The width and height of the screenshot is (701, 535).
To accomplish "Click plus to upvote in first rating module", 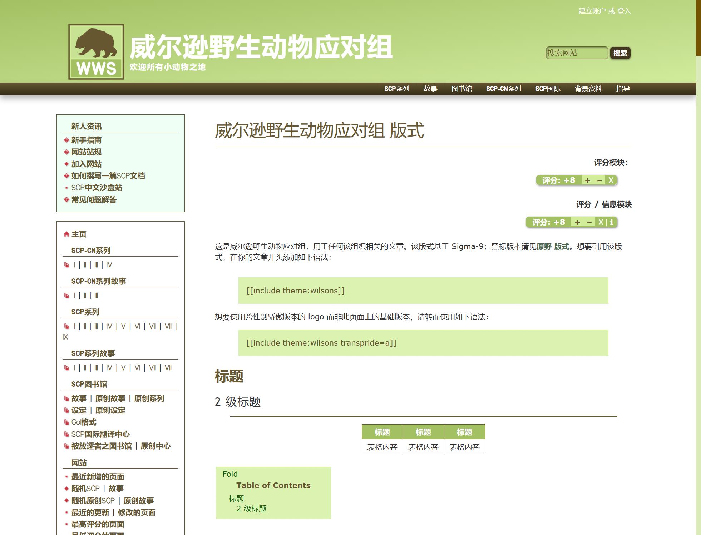I will 588,180.
